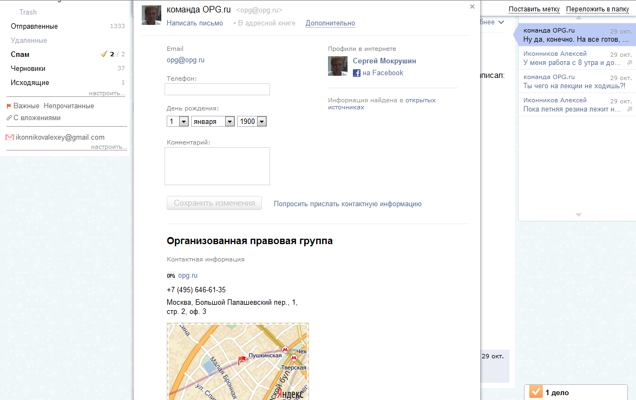Image resolution: width=636 pixels, height=400 pixels.
Task: Open message 'Ну да, конечно. На все готов'
Action: click(x=577, y=35)
